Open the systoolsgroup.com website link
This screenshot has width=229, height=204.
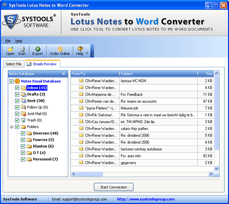[146, 199]
